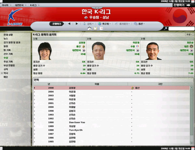This screenshot has width=195, height=150.
Task: Open the K-리그 top menu item
Action: pyautogui.click(x=34, y=6)
